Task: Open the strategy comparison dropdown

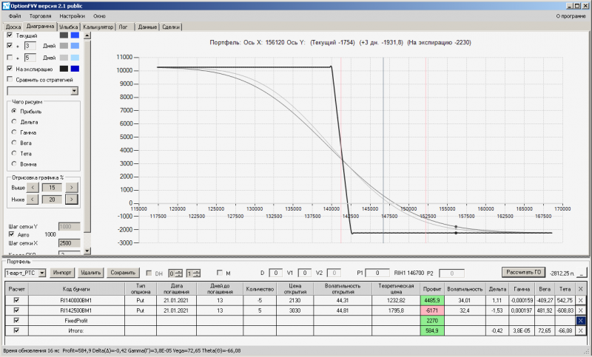Action: point(74,91)
